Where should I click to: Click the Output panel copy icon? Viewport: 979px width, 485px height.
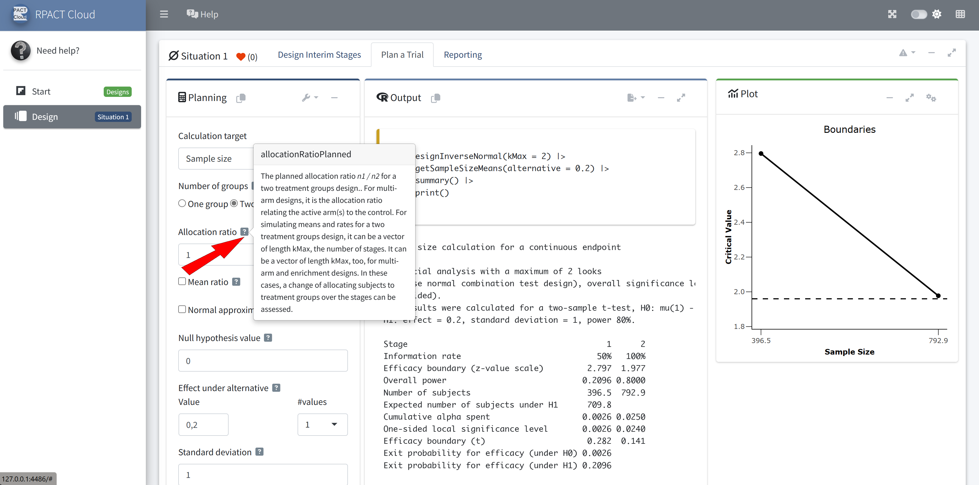435,98
